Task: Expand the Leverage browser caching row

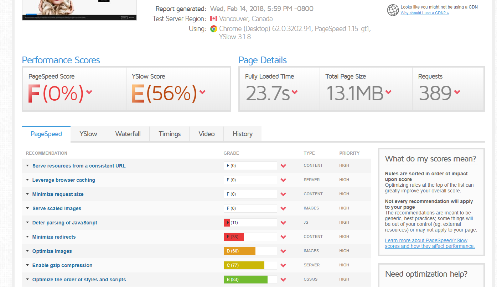Action: (63, 180)
